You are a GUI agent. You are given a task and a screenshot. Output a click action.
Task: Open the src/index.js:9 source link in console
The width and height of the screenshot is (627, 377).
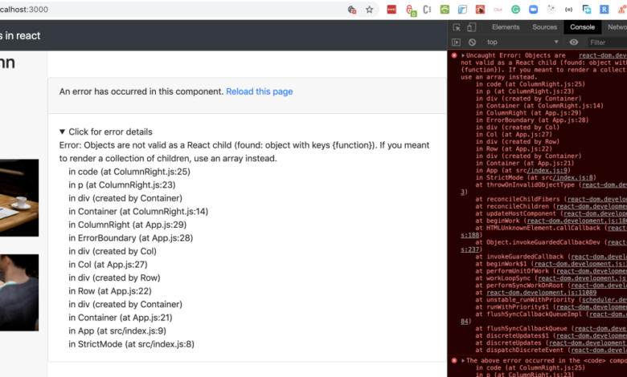click(x=549, y=170)
